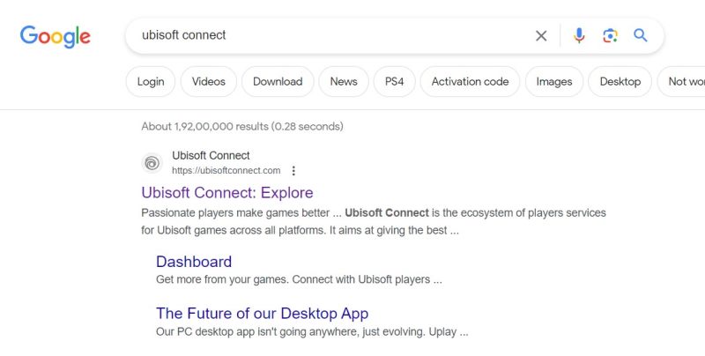Click the "About 1,92,00,000 results" text

pyautogui.click(x=241, y=126)
